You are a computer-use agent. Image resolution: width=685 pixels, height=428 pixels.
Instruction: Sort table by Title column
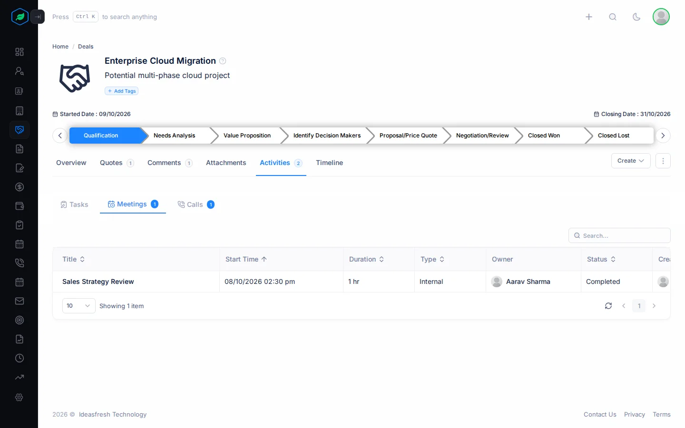74,259
